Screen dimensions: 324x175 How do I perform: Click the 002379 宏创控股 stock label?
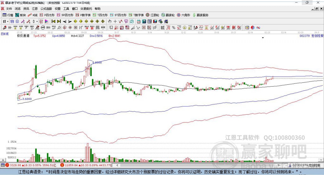point(312,36)
